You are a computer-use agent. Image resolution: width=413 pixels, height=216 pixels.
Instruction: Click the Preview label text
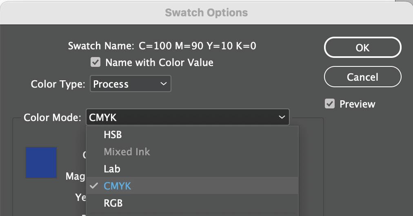pyautogui.click(x=357, y=104)
